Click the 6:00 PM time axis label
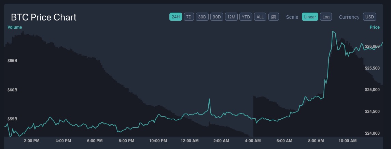This screenshot has width=391, height=149. point(95,141)
